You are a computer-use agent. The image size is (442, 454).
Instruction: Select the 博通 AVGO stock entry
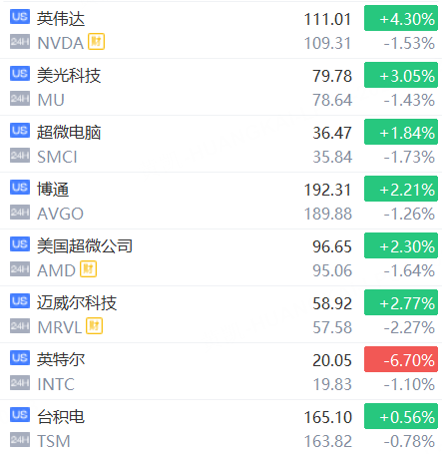coord(221,201)
